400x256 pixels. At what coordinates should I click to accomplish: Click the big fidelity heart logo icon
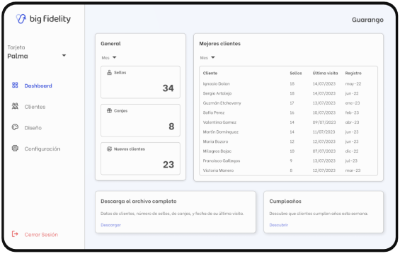21,18
